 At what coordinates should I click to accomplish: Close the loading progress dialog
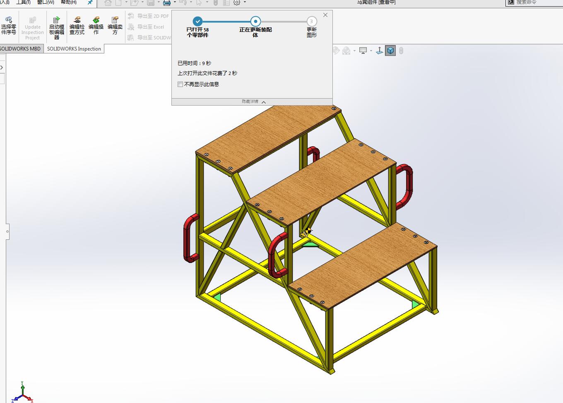pos(325,15)
